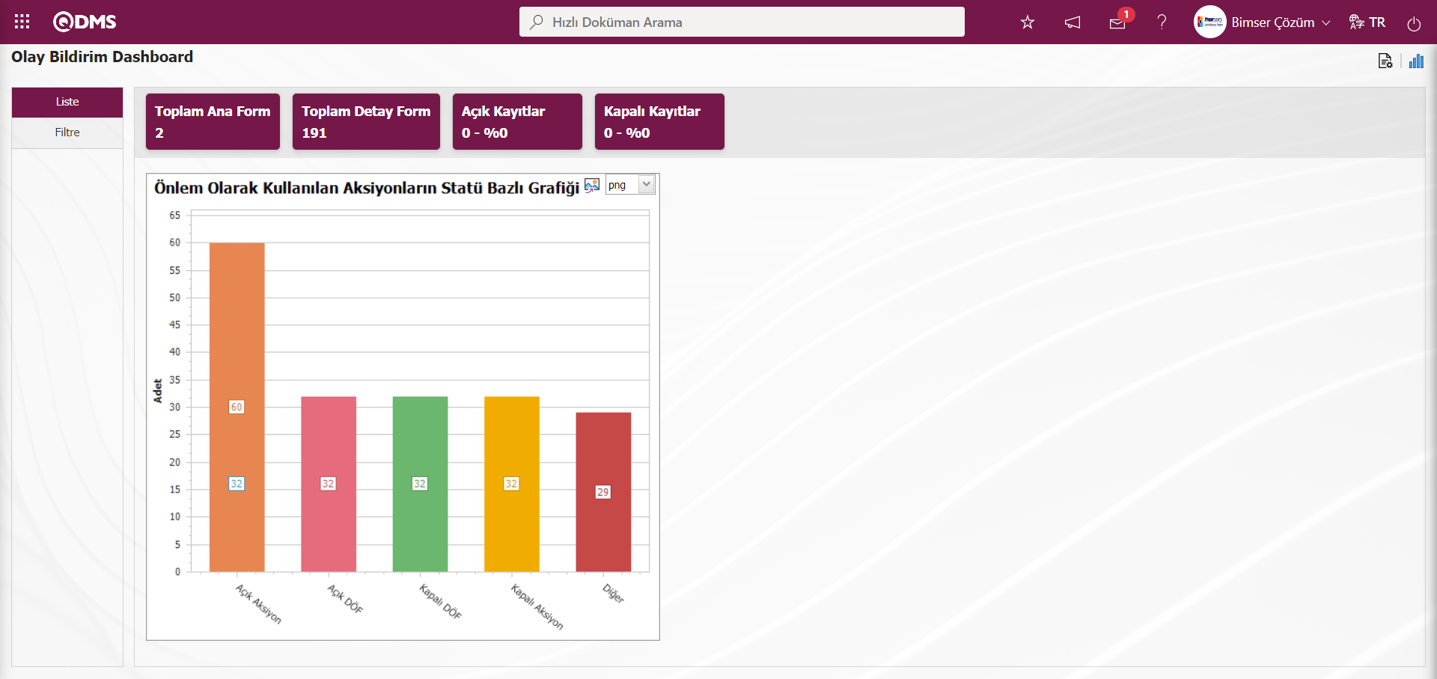Click the 60 value label

click(237, 407)
